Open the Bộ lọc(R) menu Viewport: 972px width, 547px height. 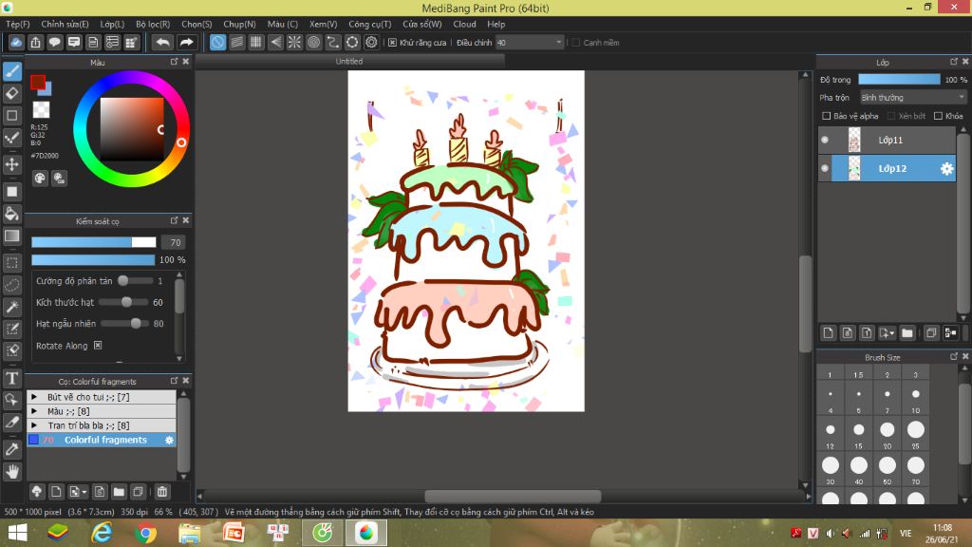153,24
